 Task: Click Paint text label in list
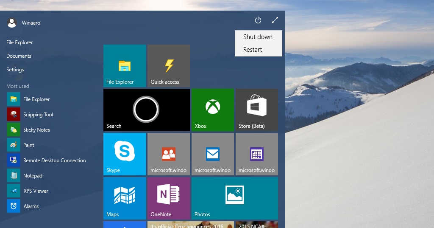28,145
